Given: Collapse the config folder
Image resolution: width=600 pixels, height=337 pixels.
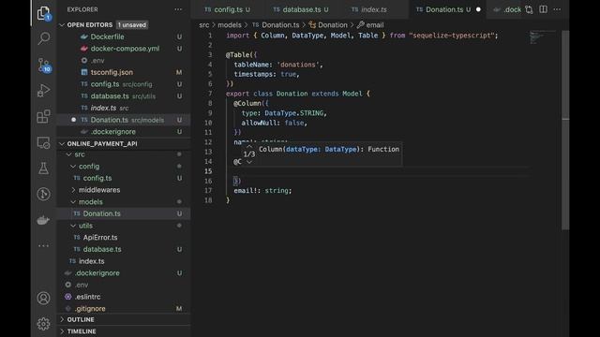Looking at the screenshot, I should (x=73, y=167).
